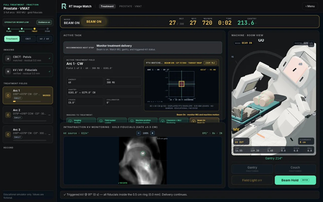Image resolution: width=323 pixels, height=202 pixels.
Task: Click the CBCT Pelvis matched checkmark
Action: click(49, 58)
